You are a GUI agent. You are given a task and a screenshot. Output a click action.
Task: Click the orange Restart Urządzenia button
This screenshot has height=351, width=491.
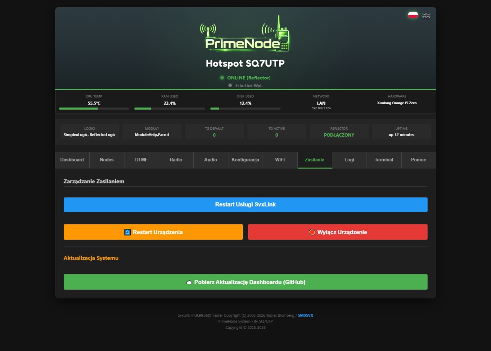(153, 232)
